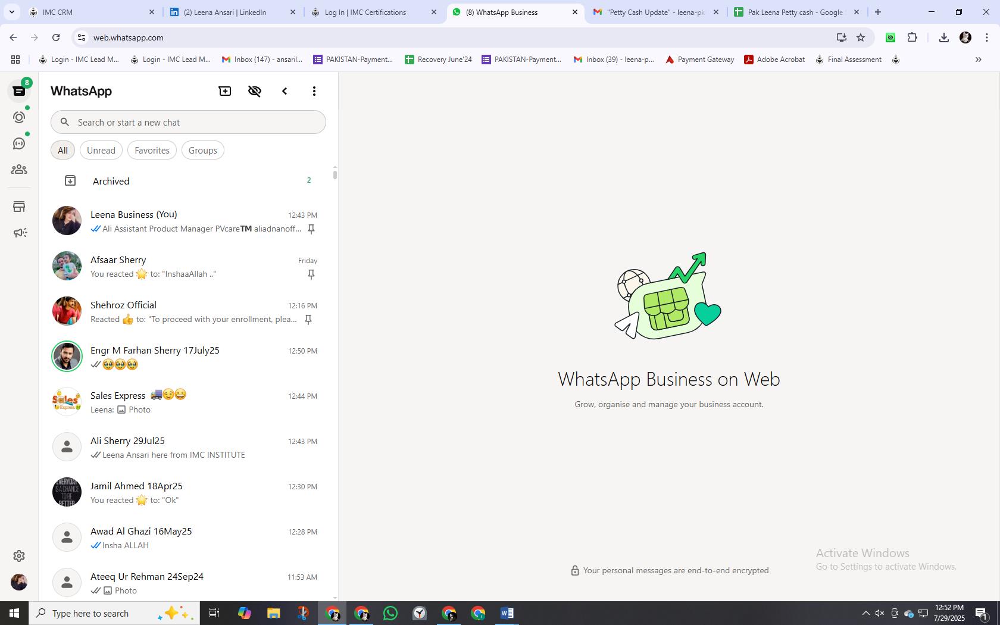Click pin icon on Shehroz Official chat
Screen dimensions: 1000x625
tap(308, 320)
